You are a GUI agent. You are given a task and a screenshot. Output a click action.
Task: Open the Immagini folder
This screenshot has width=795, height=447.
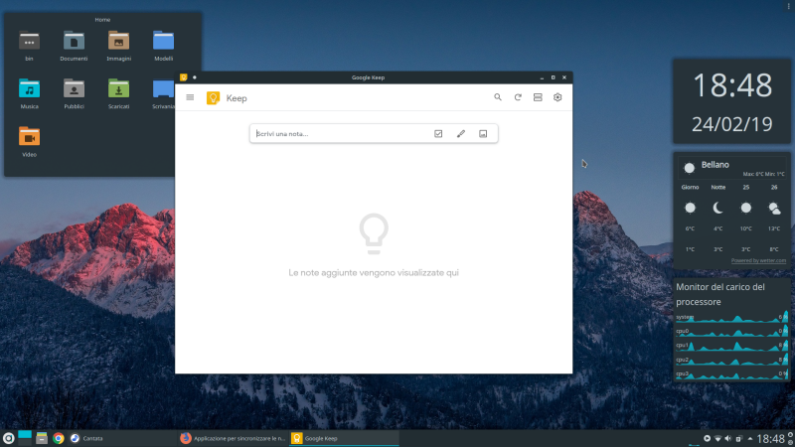click(x=118, y=46)
